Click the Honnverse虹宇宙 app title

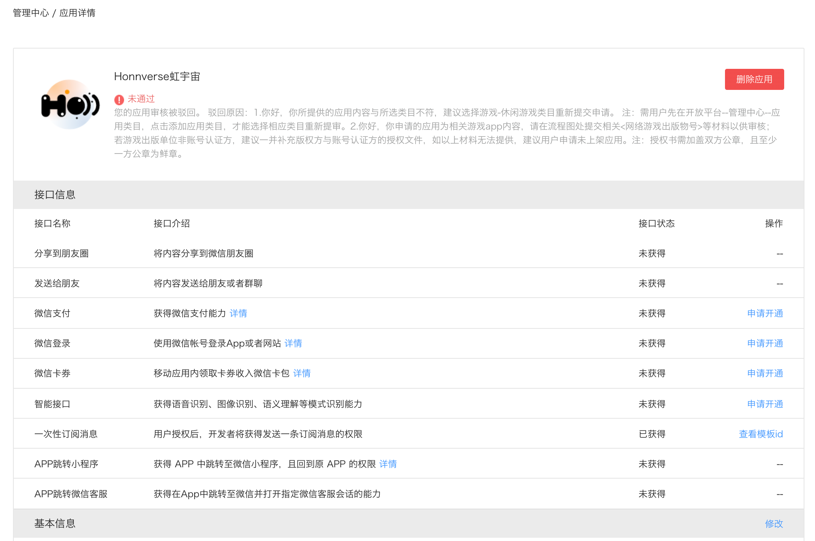(x=157, y=77)
